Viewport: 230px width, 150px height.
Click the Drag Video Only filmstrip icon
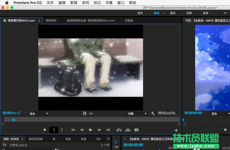pos(85,113)
